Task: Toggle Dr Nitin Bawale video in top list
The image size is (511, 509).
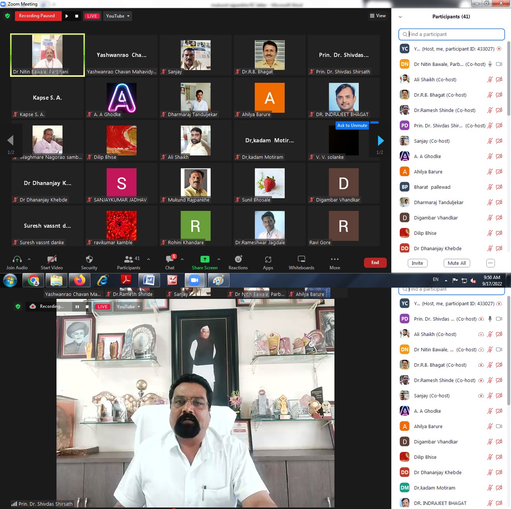Action: click(499, 64)
